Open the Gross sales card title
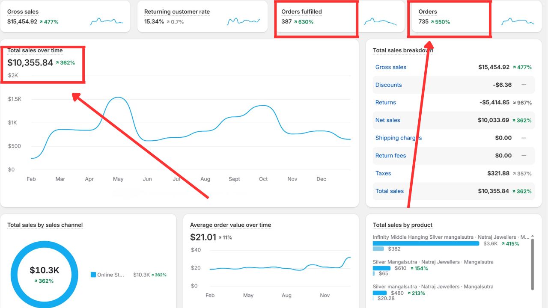The width and height of the screenshot is (548, 308). [x=23, y=12]
